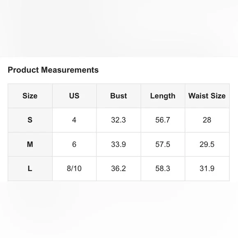The image size is (238, 238).
Task: Click length value 56.7
Action: [x=163, y=120]
